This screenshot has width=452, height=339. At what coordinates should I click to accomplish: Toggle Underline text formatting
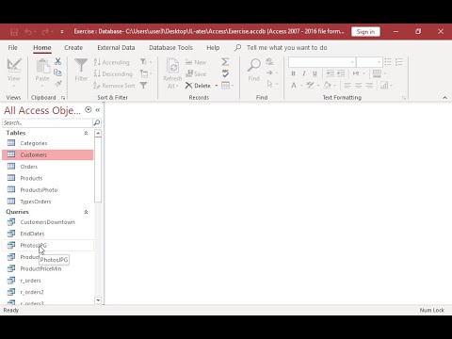(315, 73)
